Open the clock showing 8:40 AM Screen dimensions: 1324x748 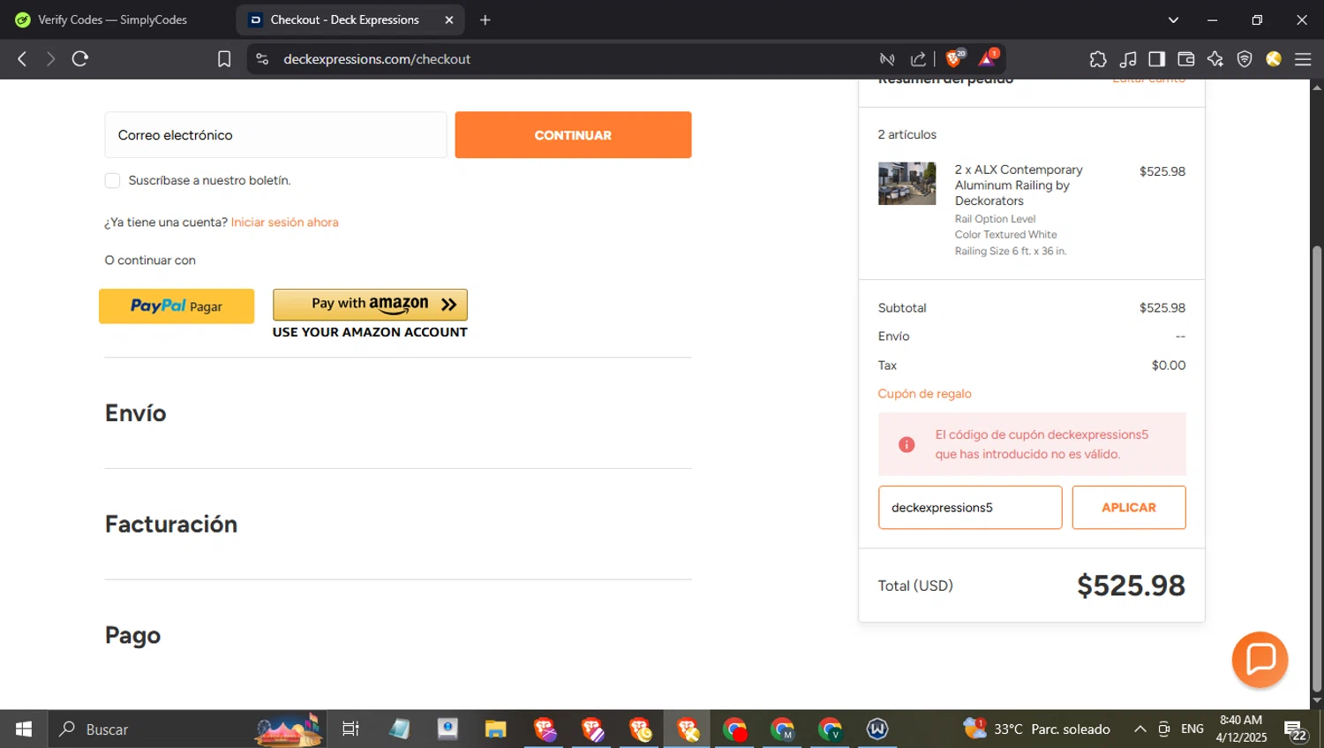(1241, 729)
